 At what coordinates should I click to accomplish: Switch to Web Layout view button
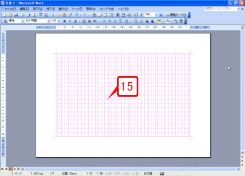[6, 169]
